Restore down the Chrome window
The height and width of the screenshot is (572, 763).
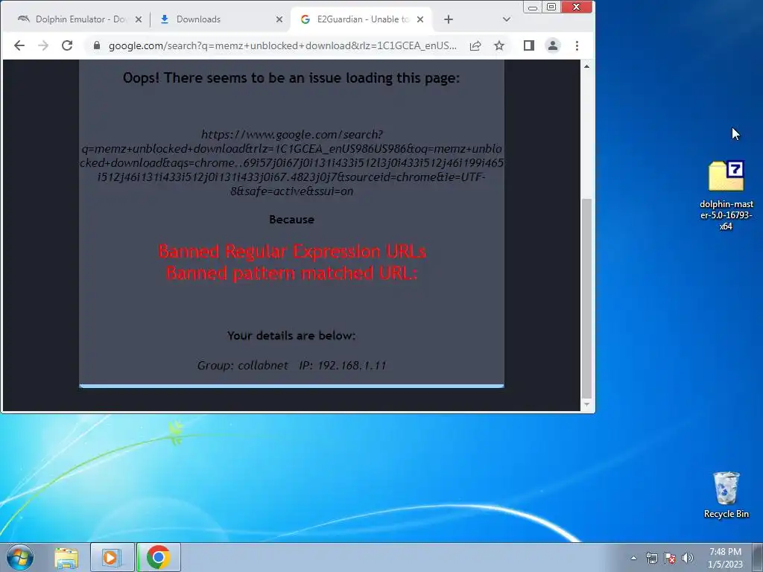click(x=551, y=7)
